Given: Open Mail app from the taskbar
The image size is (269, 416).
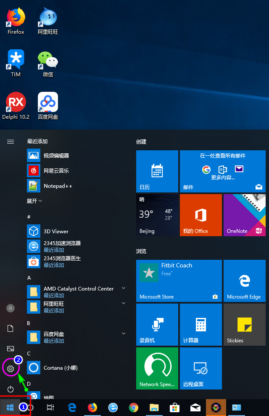Looking at the screenshot, I should coord(195,407).
